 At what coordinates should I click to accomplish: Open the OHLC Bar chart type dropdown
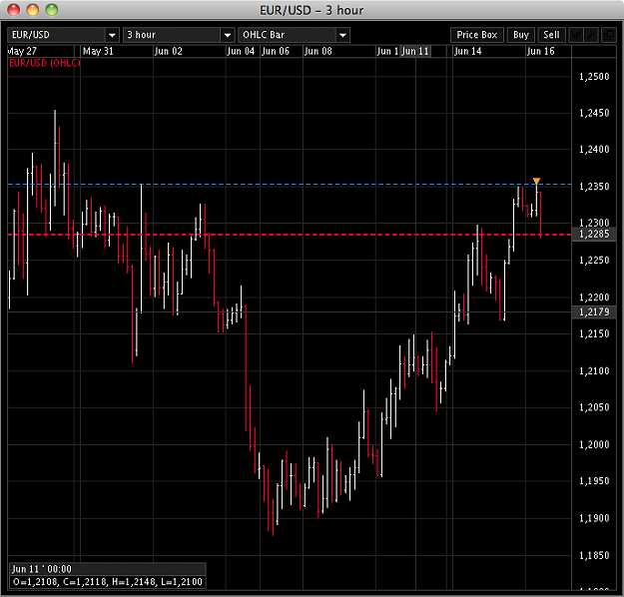(294, 35)
